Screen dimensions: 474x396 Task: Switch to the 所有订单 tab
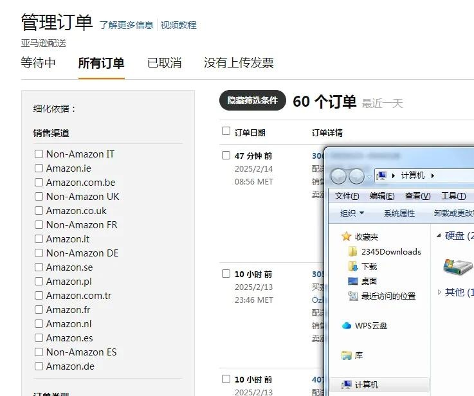coord(101,63)
